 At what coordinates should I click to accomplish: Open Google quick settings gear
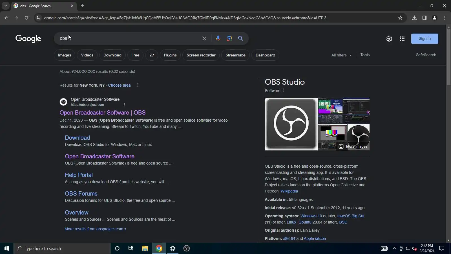(389, 39)
